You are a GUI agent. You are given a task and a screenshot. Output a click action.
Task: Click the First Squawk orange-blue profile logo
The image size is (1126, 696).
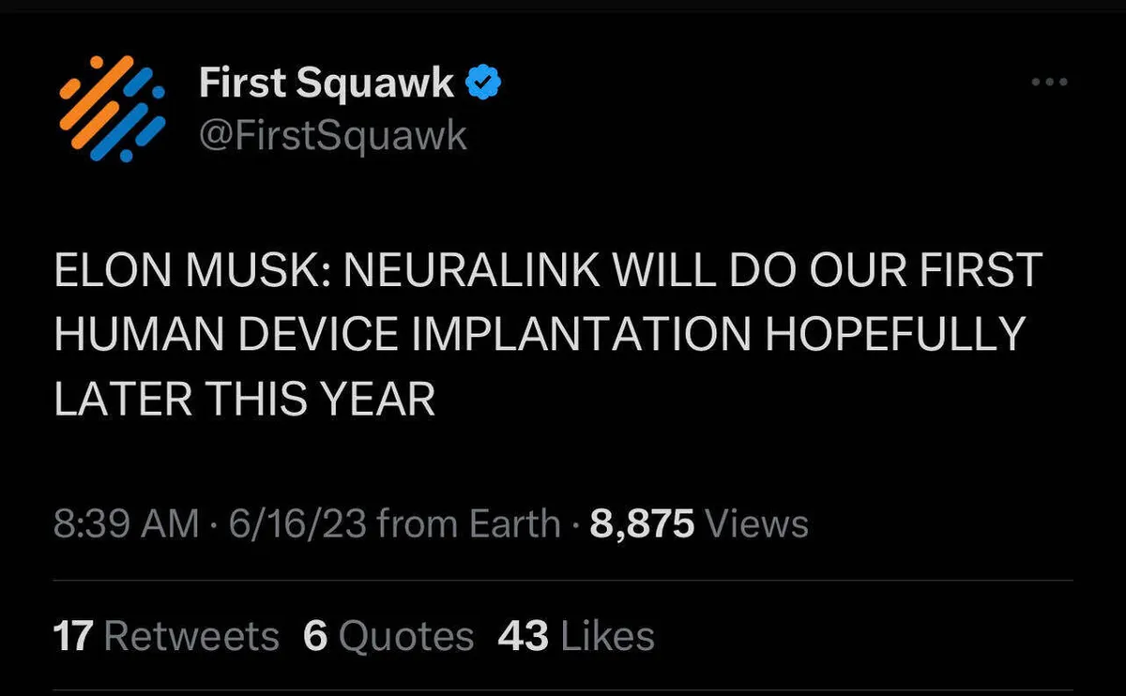[x=112, y=106]
